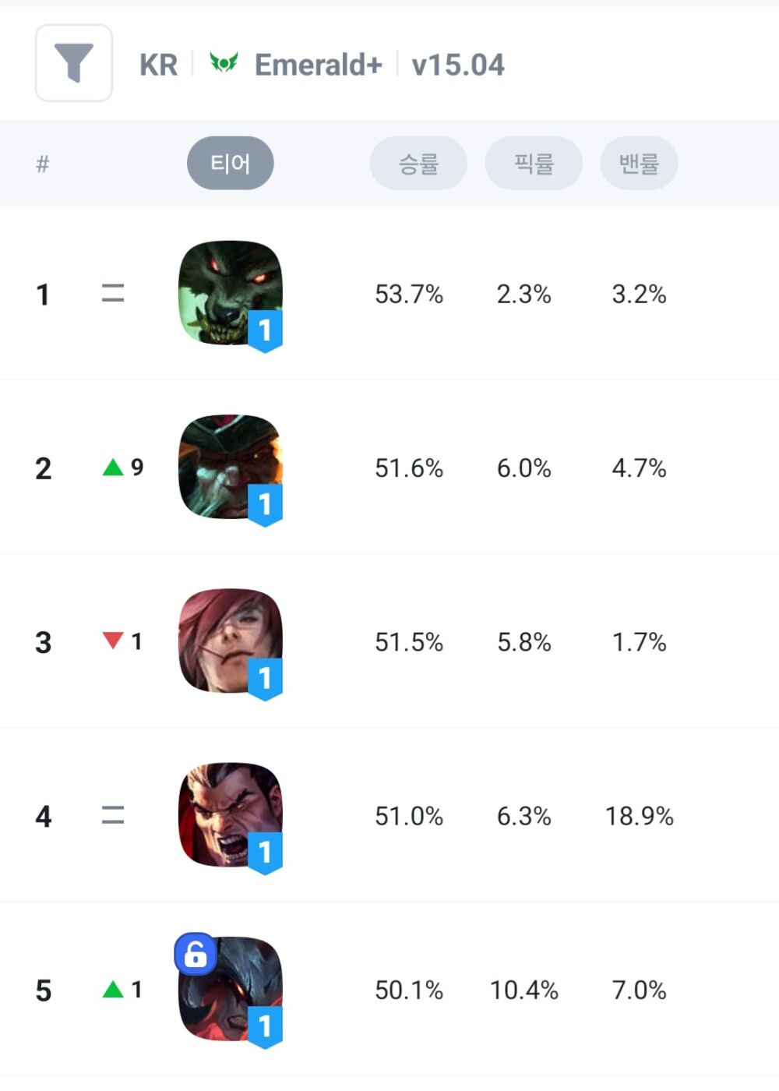The width and height of the screenshot is (779, 1091).
Task: Sort by 밴률 (ban rate) pill
Action: 639,164
